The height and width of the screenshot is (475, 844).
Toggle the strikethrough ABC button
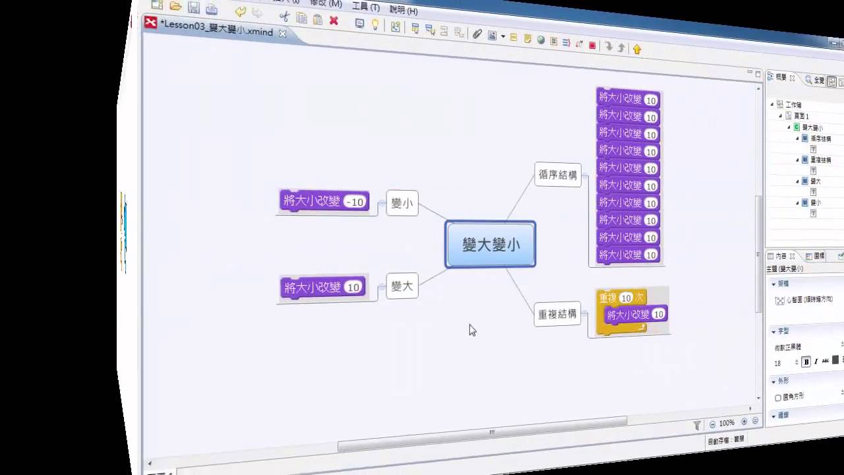(826, 361)
